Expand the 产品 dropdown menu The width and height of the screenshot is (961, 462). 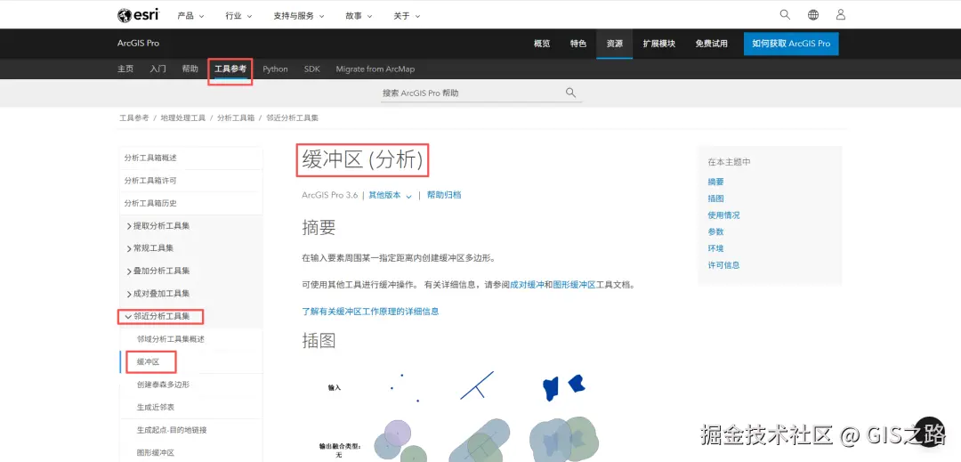[190, 16]
